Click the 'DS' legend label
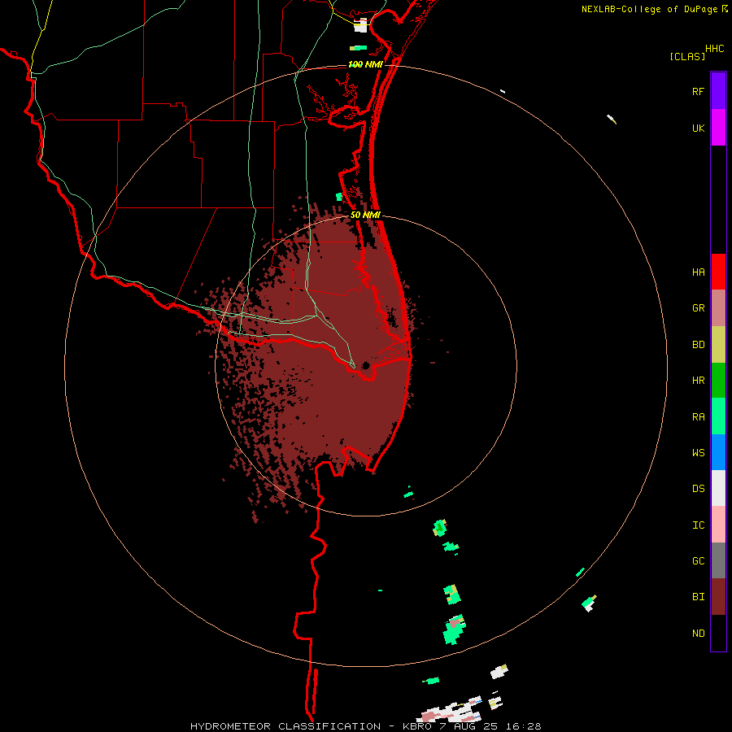Viewport: 732px width, 732px height. tap(698, 489)
